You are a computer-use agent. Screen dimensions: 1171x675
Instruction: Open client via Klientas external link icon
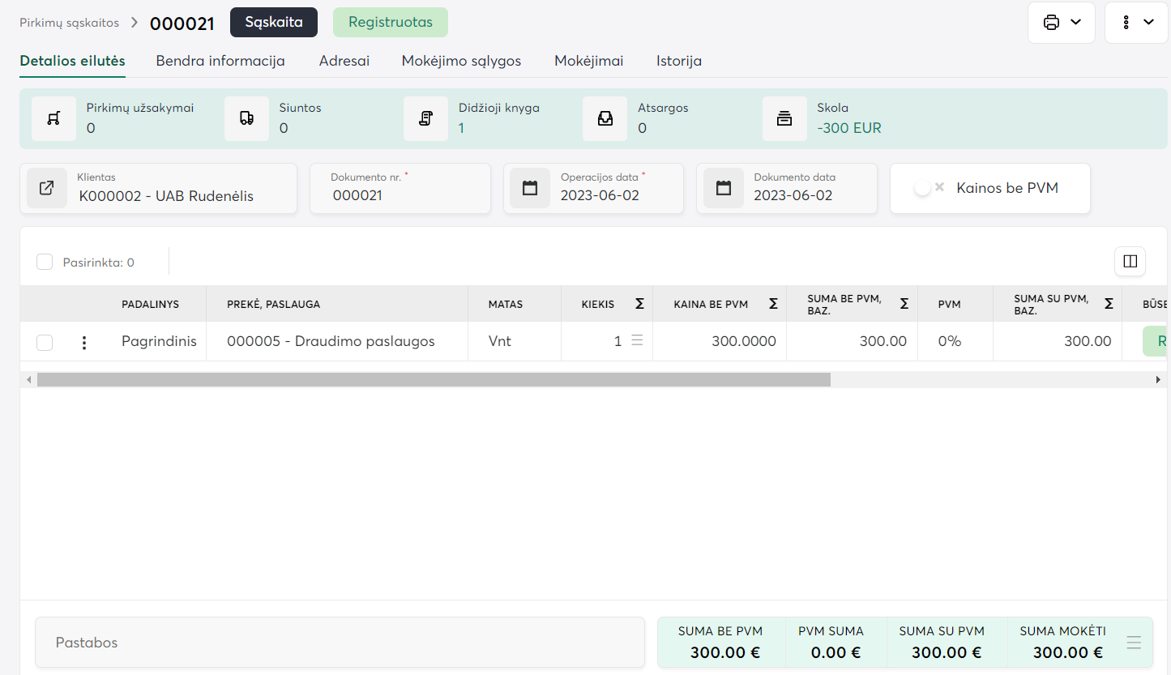[47, 188]
